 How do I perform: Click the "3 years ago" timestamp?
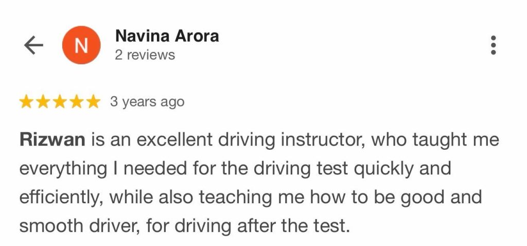pyautogui.click(x=147, y=102)
